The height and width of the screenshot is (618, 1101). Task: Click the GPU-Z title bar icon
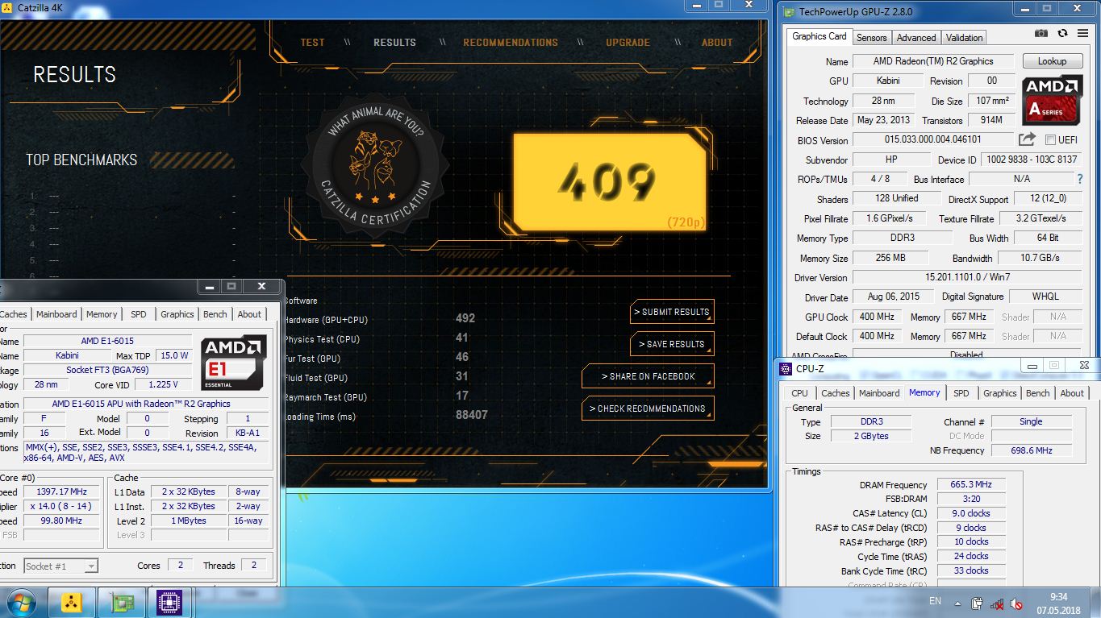click(787, 12)
